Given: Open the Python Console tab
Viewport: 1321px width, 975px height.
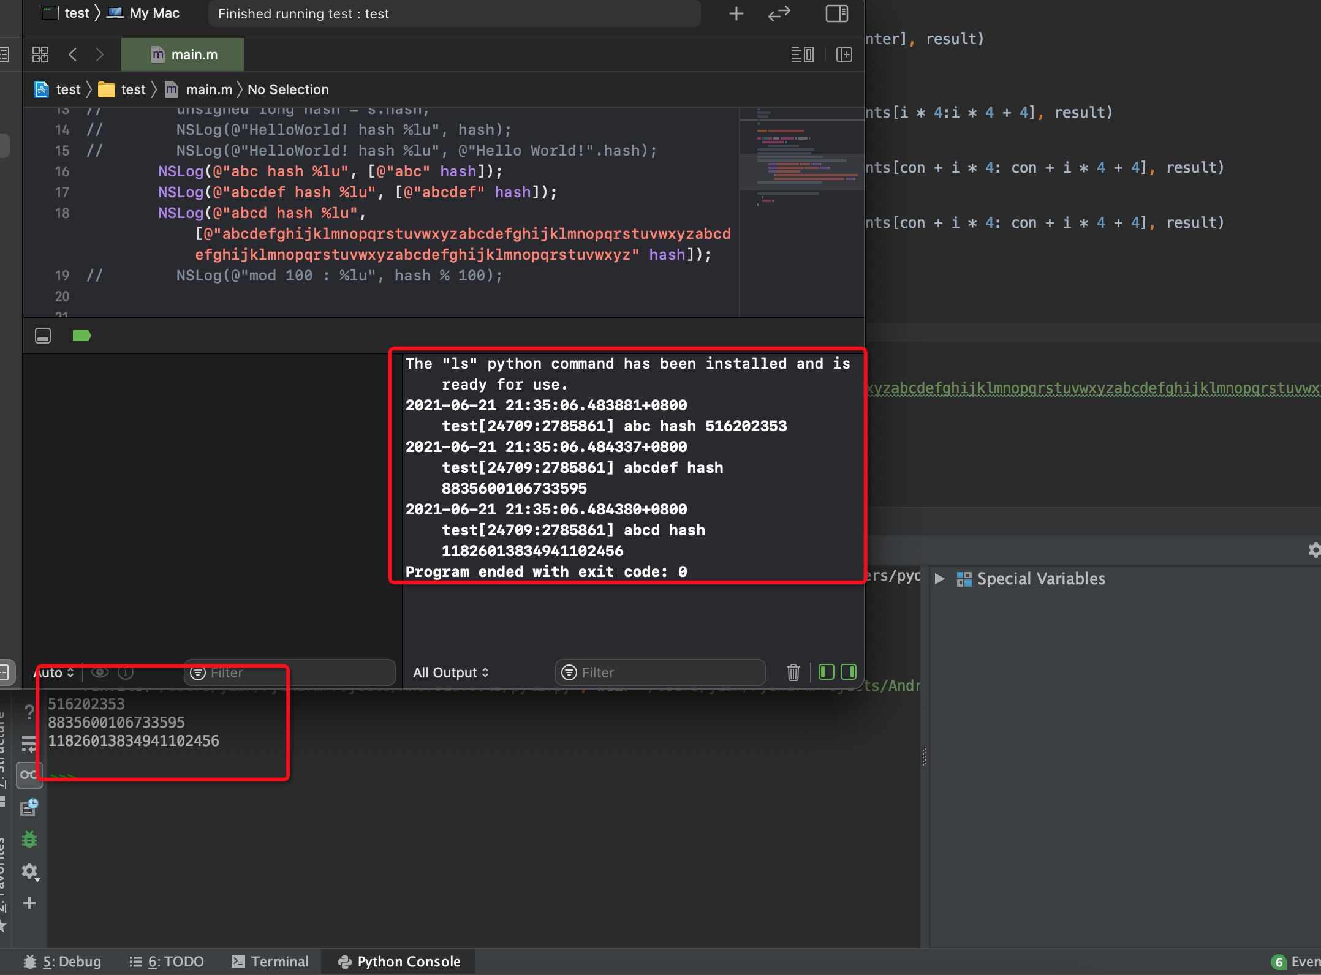Looking at the screenshot, I should pos(399,962).
